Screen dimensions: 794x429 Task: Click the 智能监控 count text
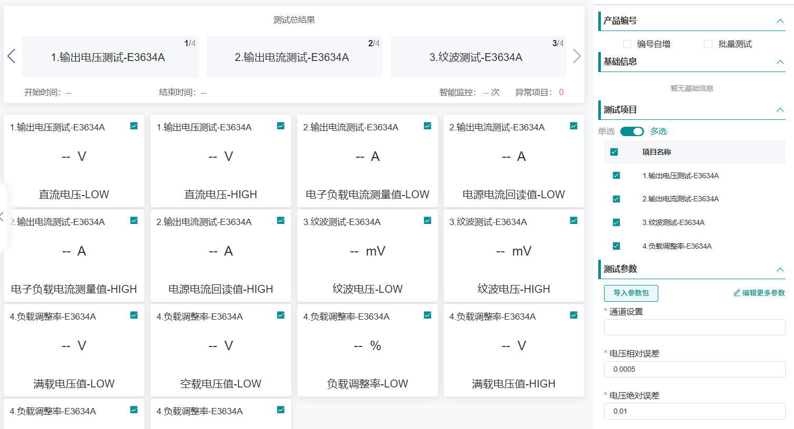pos(469,93)
